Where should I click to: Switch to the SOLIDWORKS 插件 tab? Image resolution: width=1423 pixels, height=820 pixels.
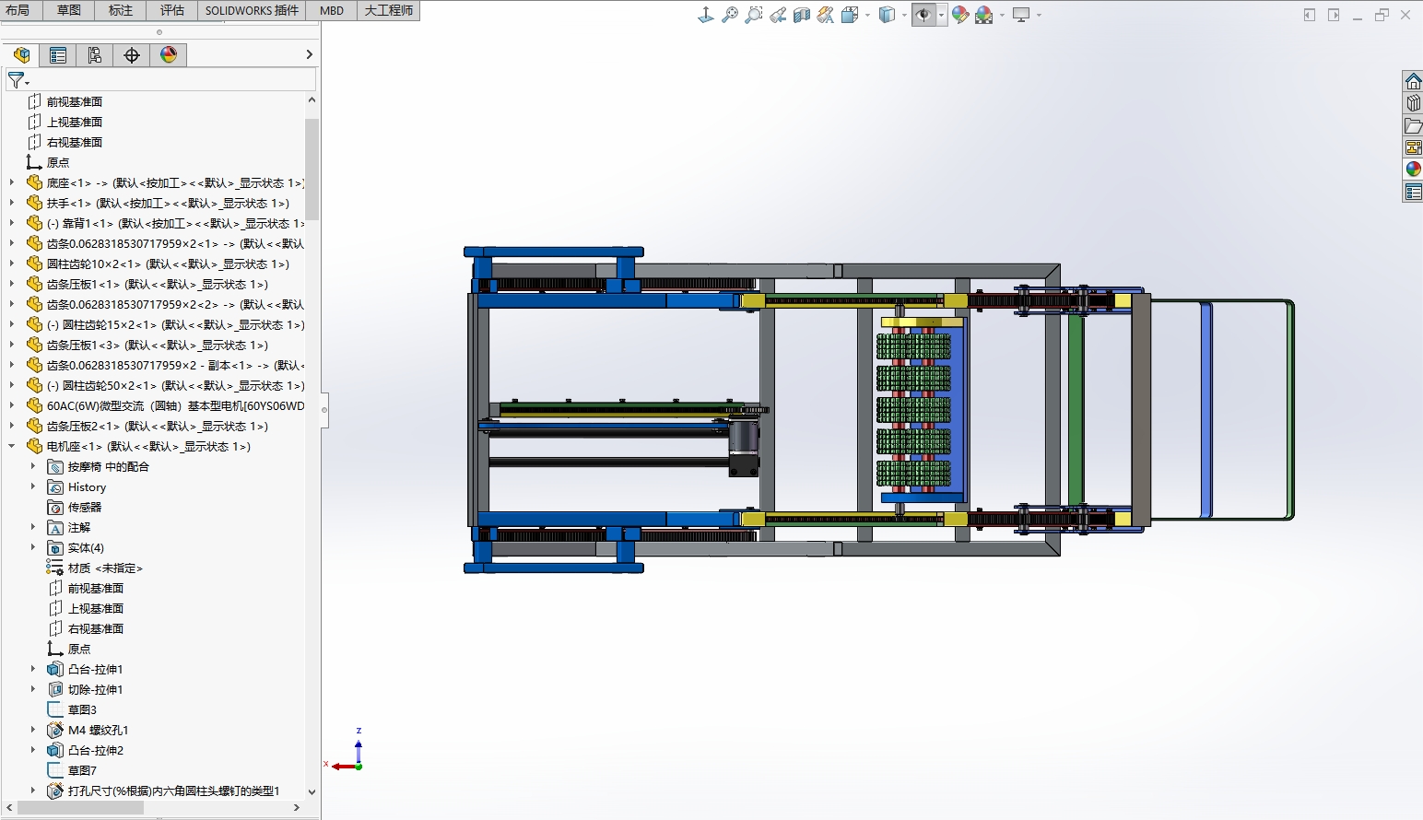(252, 10)
